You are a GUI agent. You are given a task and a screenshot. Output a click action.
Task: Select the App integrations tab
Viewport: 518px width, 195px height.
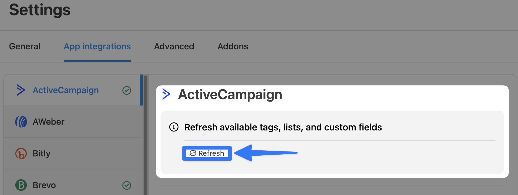pyautogui.click(x=97, y=46)
